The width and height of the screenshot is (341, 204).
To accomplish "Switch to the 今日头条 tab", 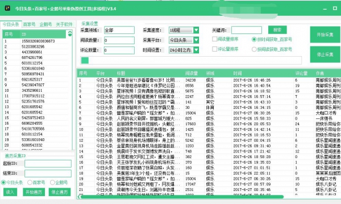I will pyautogui.click(x=11, y=24).
